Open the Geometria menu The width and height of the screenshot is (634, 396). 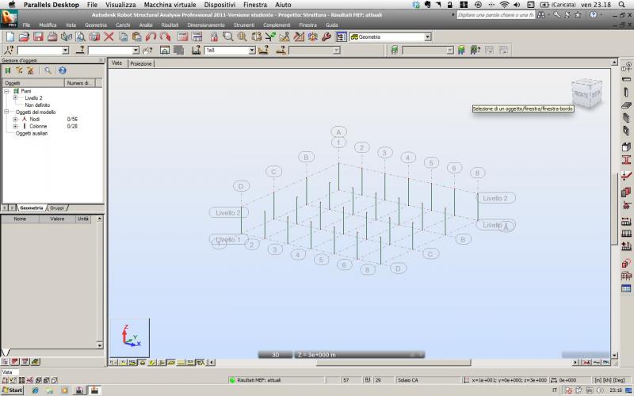coord(96,25)
